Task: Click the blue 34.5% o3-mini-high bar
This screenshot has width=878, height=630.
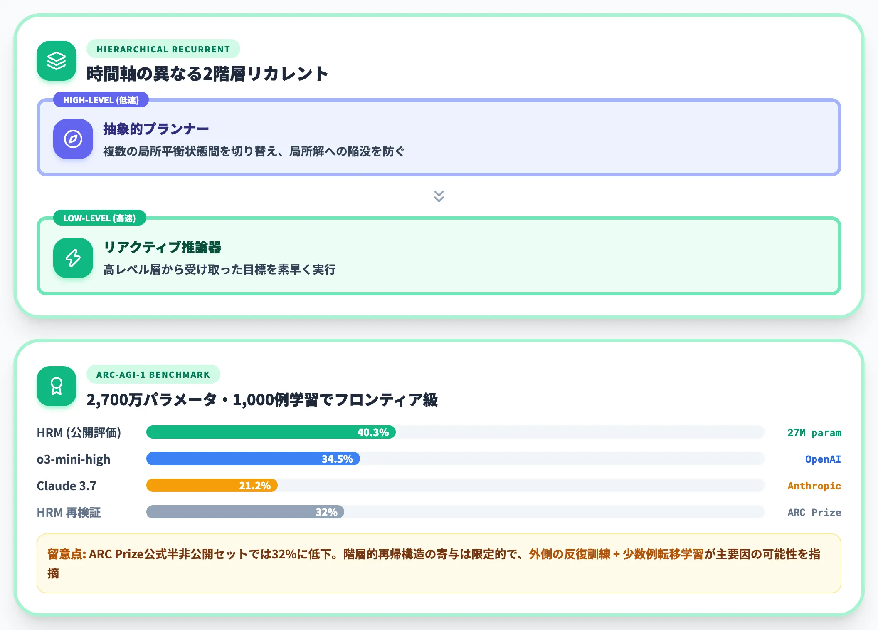Action: pos(253,459)
